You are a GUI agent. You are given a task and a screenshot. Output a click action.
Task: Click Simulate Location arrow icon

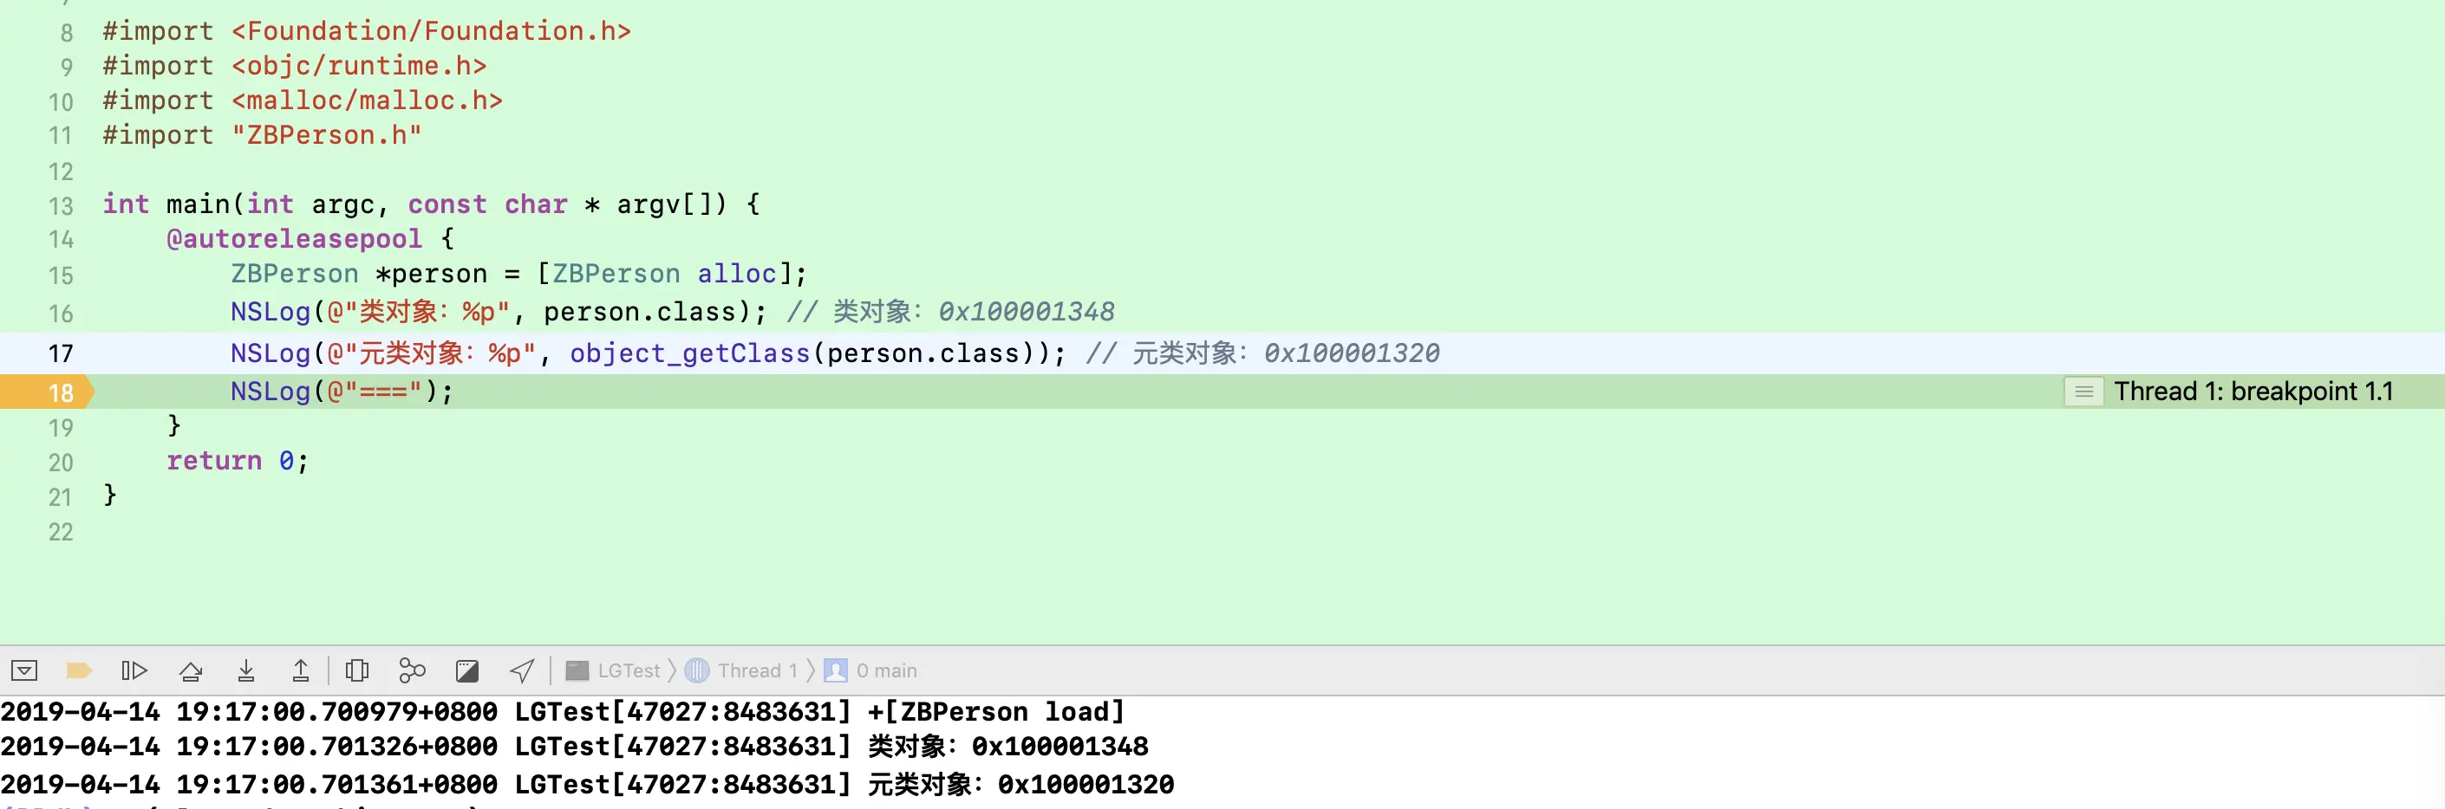pyautogui.click(x=522, y=671)
